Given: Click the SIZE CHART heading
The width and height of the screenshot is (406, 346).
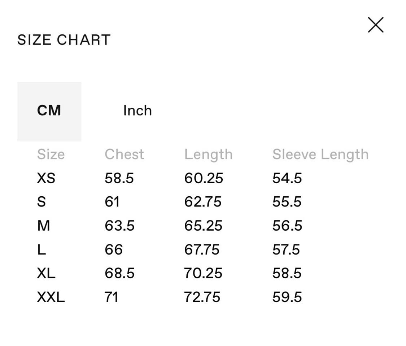Looking at the screenshot, I should [x=64, y=40].
